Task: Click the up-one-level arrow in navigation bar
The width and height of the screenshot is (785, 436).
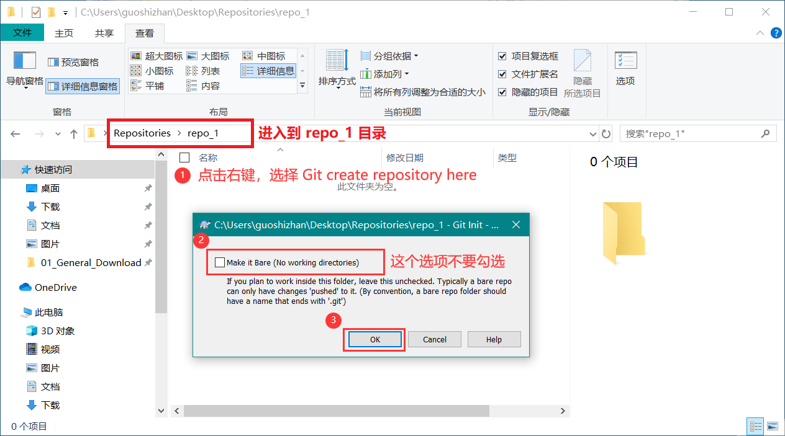Action: point(74,133)
